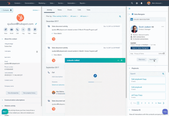This screenshot has width=169, height=117.
Task: Open the Call playbook Copy card
Action: (148, 80)
